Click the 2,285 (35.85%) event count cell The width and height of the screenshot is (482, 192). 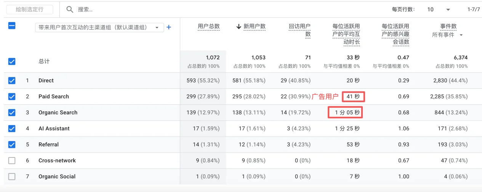(449, 96)
